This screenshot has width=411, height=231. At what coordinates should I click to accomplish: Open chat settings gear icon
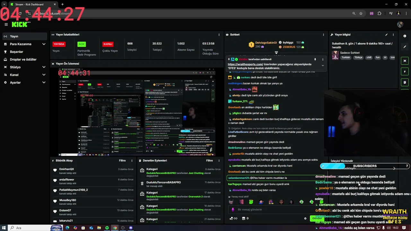(305, 218)
